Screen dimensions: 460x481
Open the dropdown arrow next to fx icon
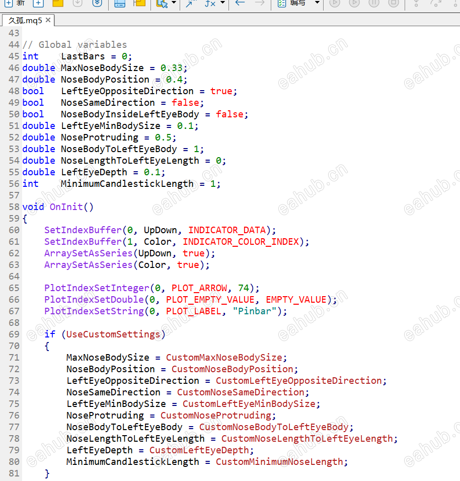[223, 3]
